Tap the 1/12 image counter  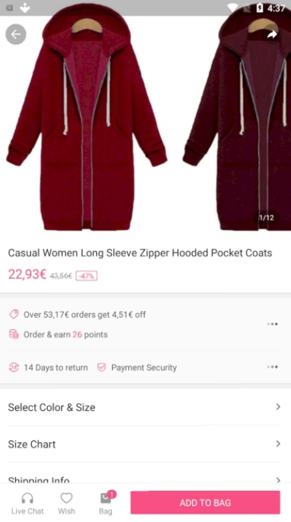pyautogui.click(x=266, y=218)
